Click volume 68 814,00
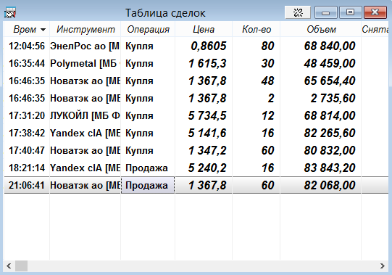This screenshot has height=275, width=392. pyautogui.click(x=330, y=115)
